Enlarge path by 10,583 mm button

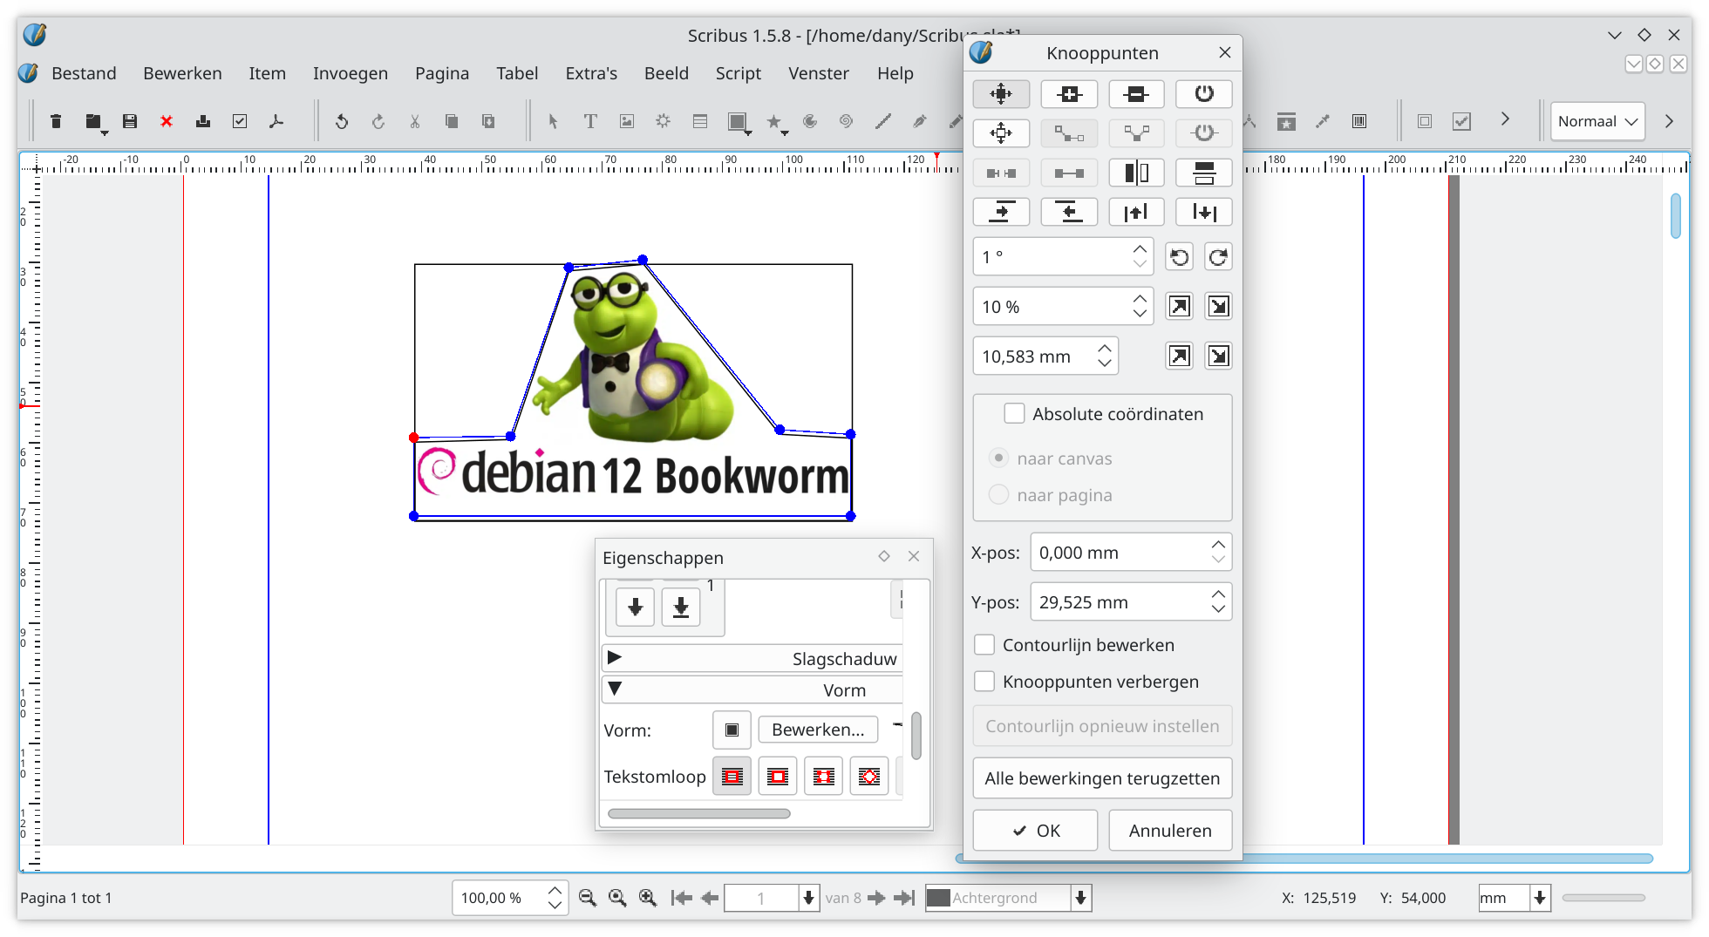click(x=1179, y=356)
